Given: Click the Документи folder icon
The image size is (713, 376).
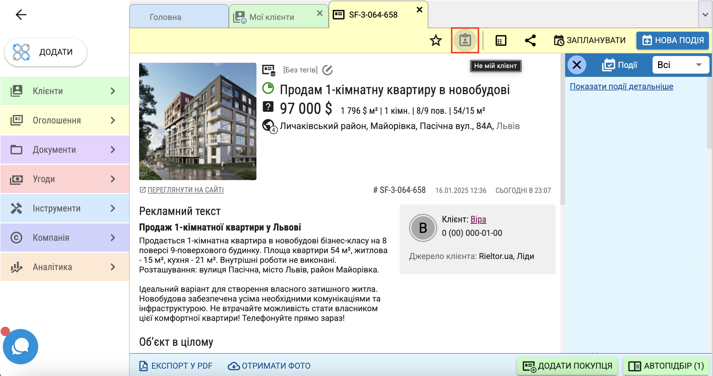Looking at the screenshot, I should tap(16, 150).
